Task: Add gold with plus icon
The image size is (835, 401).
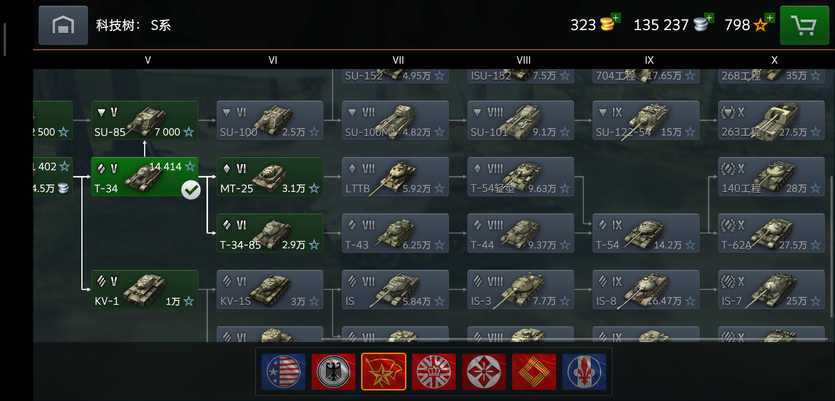Action: [x=616, y=18]
